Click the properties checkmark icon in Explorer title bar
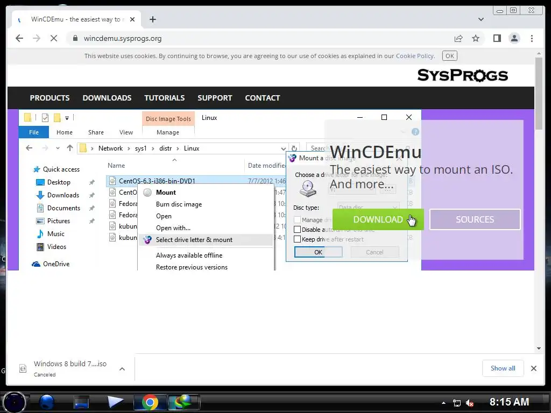 pos(45,118)
